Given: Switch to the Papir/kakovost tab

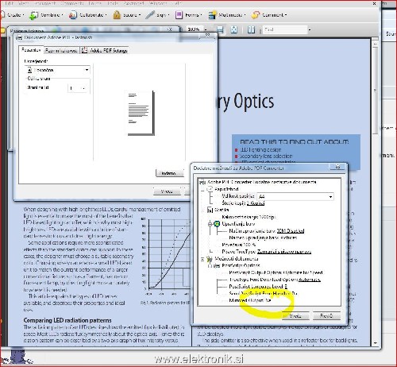Looking at the screenshot, I should pyautogui.click(x=61, y=50).
